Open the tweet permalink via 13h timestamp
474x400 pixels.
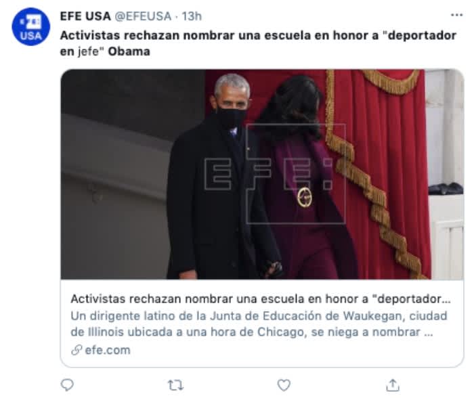pyautogui.click(x=192, y=16)
